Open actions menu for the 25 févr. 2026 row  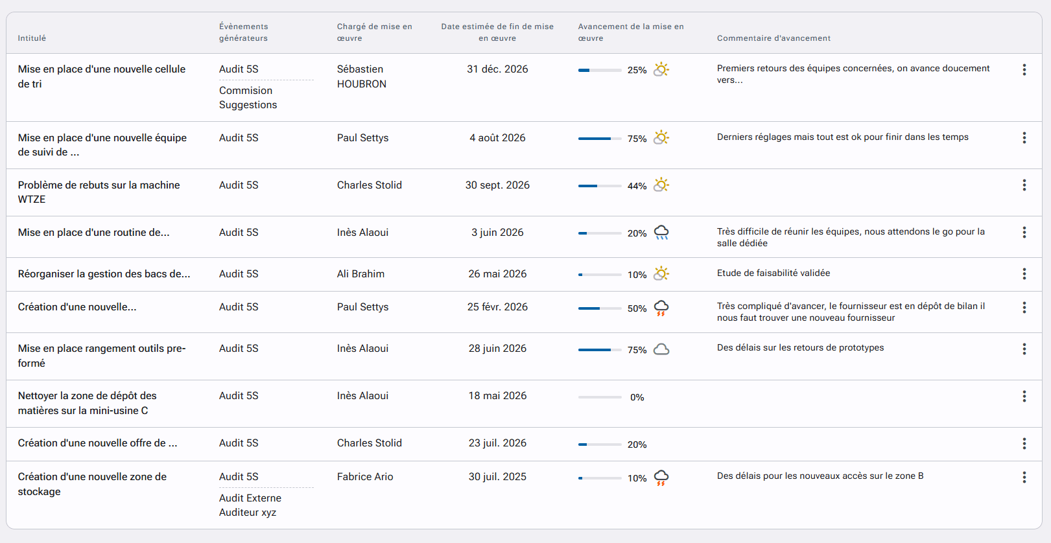(1024, 307)
